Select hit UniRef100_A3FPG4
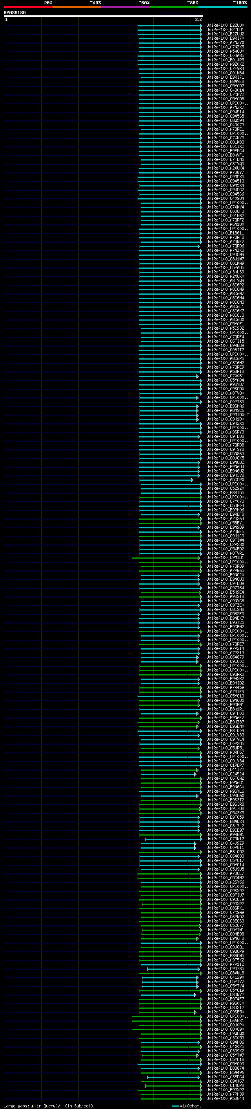The image size is (251, 1109). pyautogui.click(x=225, y=1077)
